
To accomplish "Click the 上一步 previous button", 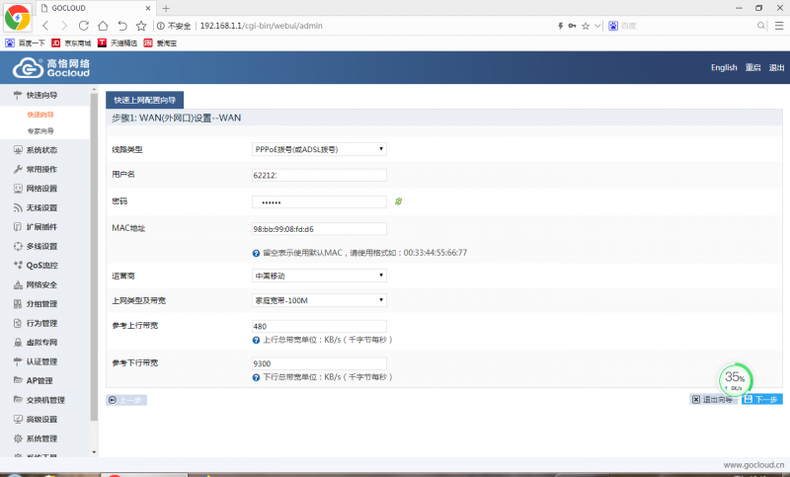I will [x=126, y=400].
